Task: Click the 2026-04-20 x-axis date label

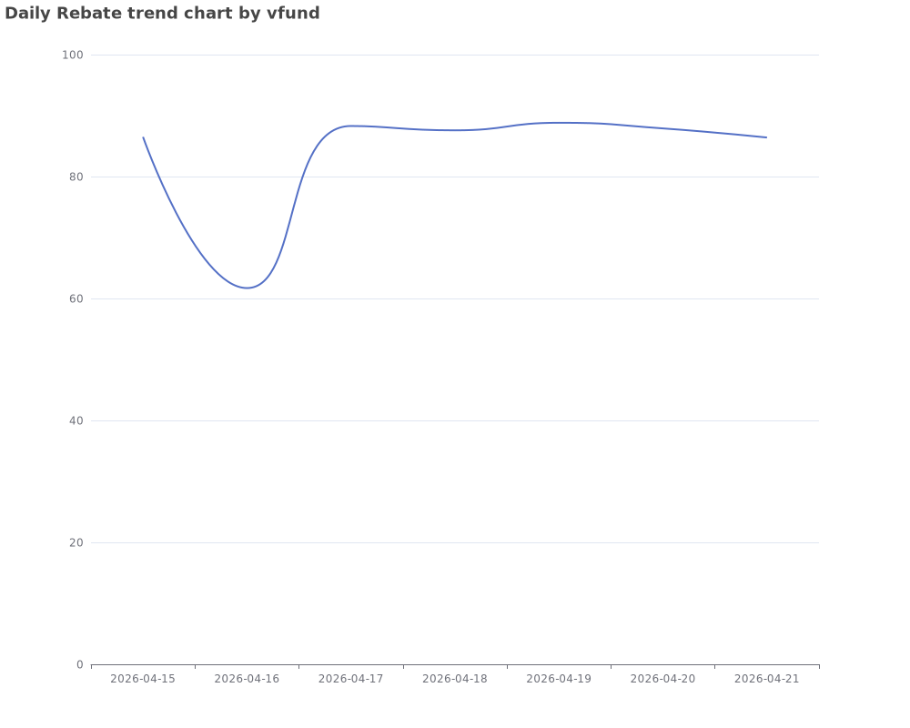Action: [x=662, y=679]
